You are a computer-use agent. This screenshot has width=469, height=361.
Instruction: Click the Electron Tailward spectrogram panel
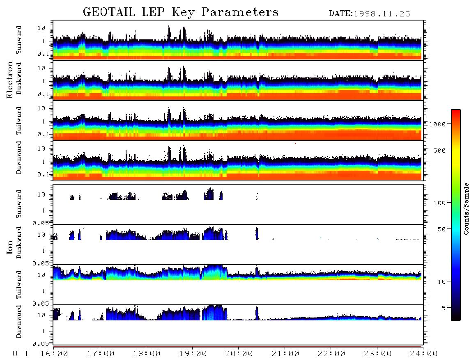238,121
